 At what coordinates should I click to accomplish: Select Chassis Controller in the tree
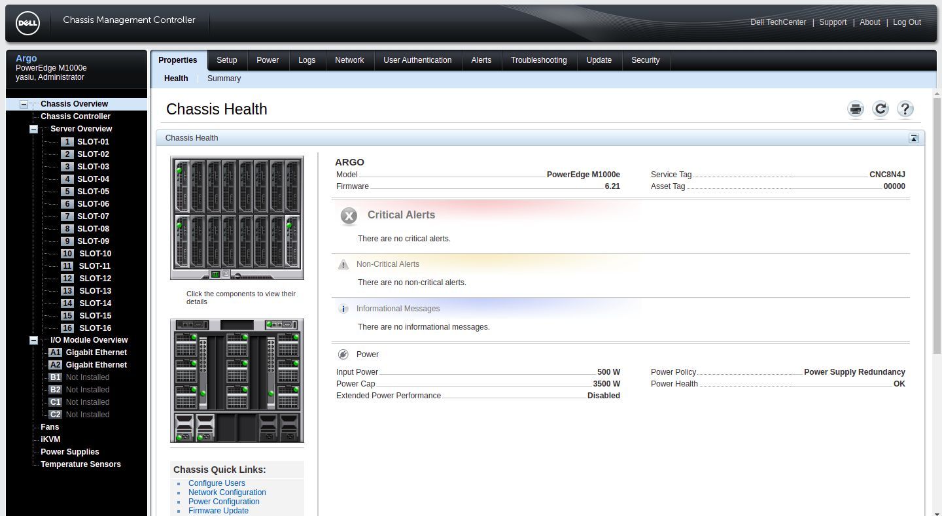coord(75,116)
